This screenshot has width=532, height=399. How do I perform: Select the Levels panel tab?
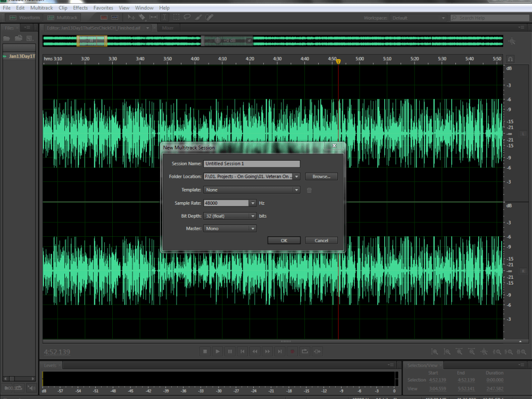(x=50, y=365)
